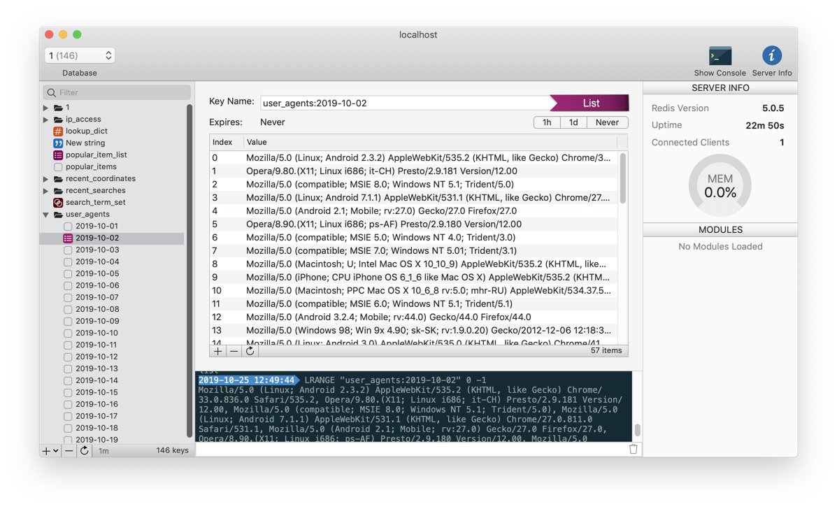Image resolution: width=837 pixels, height=509 pixels.
Task: Click the Filter search field
Action: click(x=117, y=92)
